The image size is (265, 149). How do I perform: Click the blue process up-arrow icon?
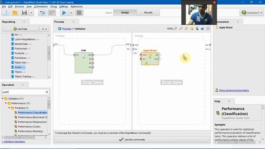60,29
